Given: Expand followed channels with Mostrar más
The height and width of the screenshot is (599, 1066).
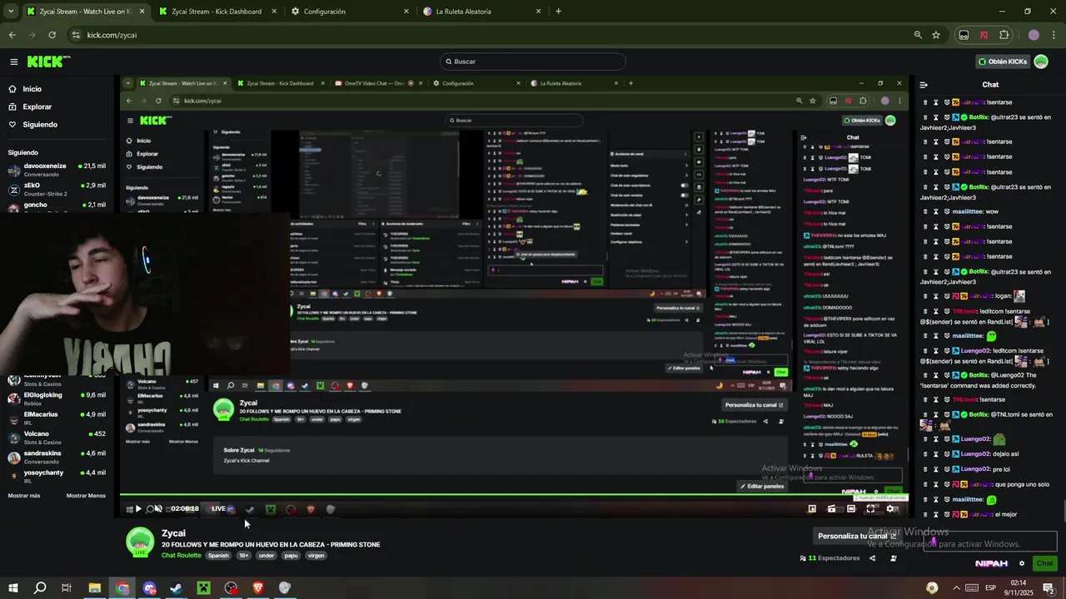Looking at the screenshot, I should pyautogui.click(x=24, y=496).
